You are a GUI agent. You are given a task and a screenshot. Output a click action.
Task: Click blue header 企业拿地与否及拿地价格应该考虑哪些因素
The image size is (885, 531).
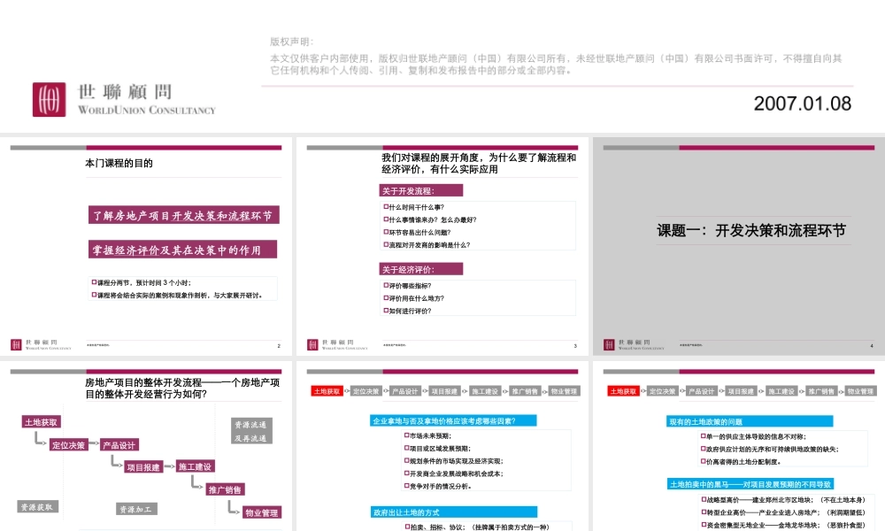(453, 421)
